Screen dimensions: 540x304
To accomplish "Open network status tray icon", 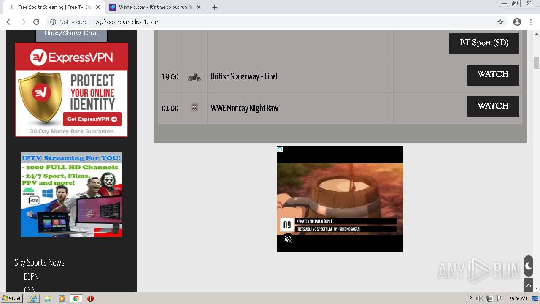I will pyautogui.click(x=490, y=299).
